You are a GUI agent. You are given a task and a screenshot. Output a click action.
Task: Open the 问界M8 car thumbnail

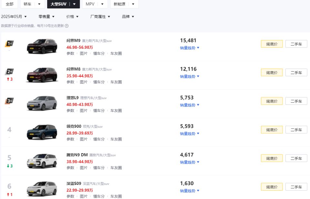[42, 75]
